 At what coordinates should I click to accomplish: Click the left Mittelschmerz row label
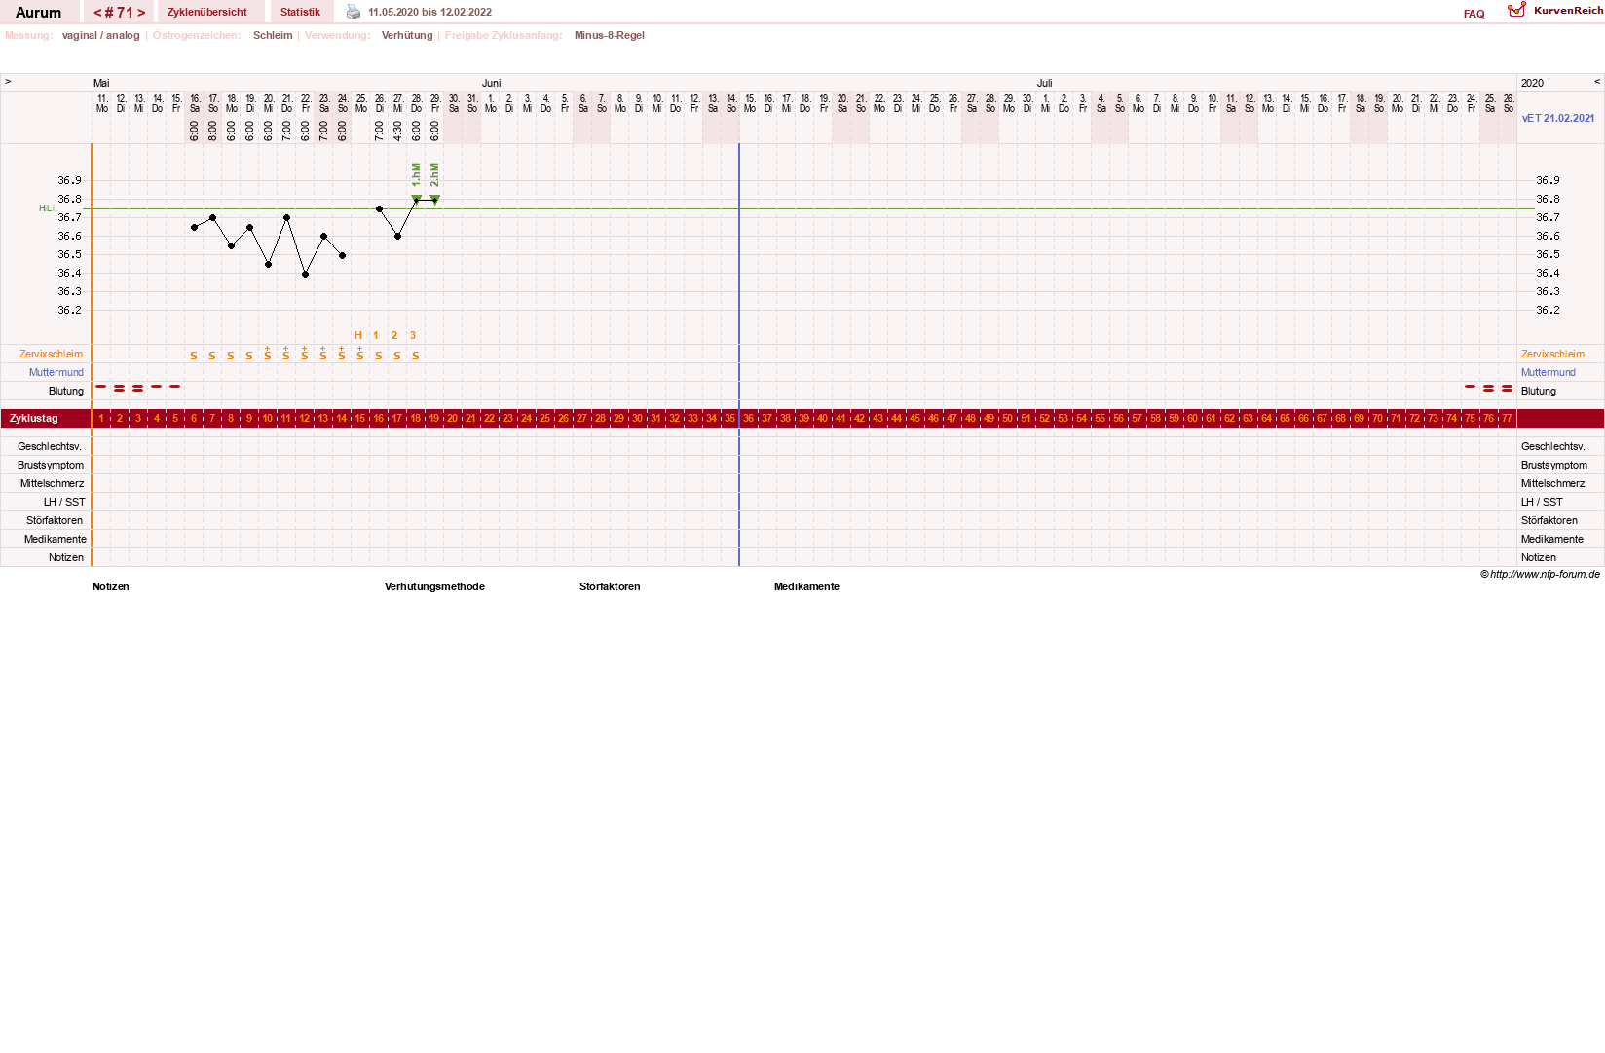coord(53,484)
